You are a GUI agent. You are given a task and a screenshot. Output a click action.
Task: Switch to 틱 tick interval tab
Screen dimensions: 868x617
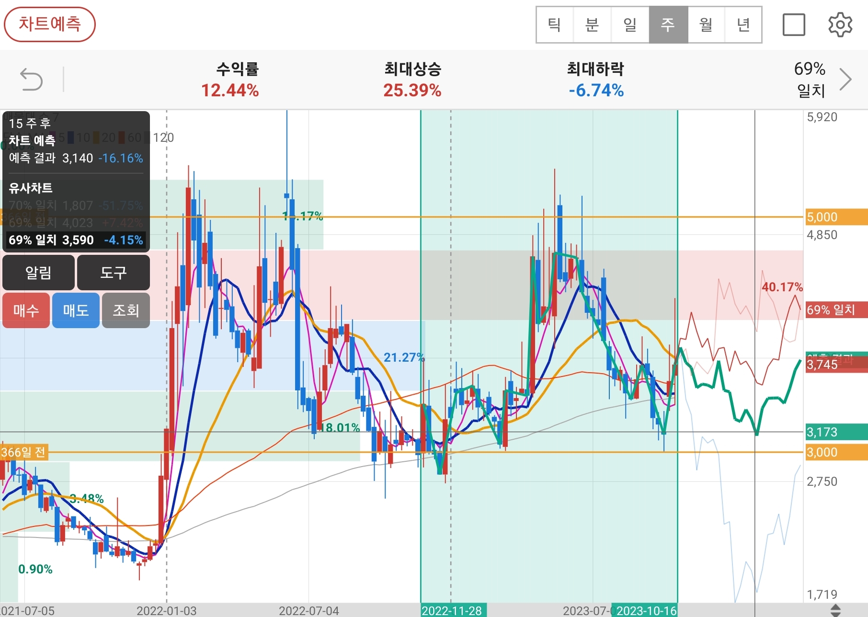click(555, 25)
